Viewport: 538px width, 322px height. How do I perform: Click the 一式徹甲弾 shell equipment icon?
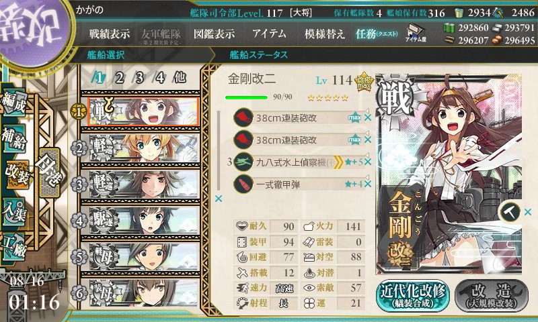(243, 184)
